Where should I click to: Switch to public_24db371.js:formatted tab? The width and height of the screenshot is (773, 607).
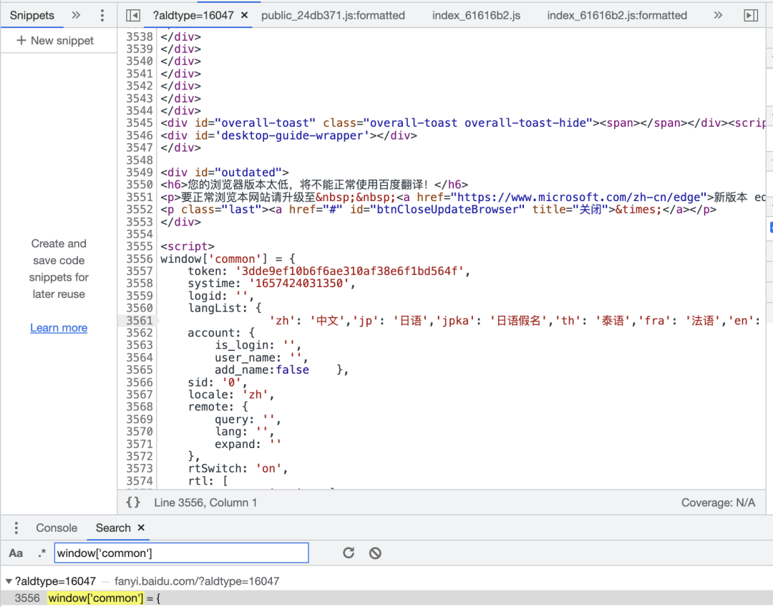point(333,15)
